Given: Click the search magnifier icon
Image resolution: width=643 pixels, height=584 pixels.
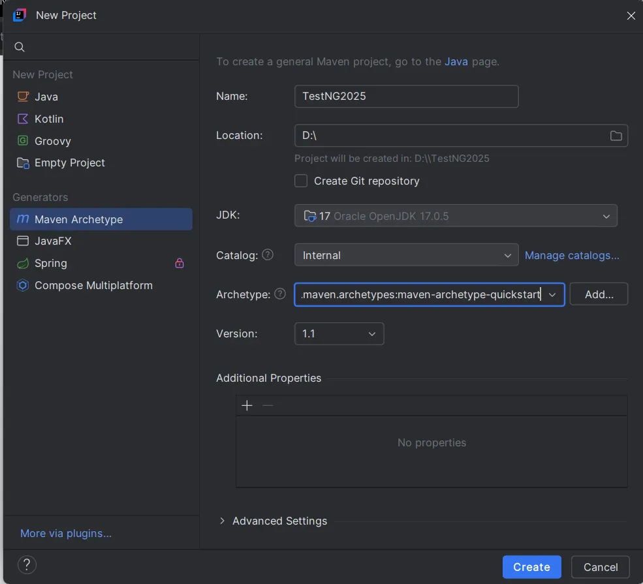Looking at the screenshot, I should (x=19, y=47).
